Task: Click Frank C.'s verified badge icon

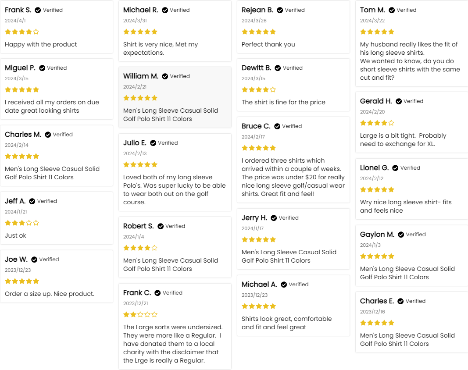Action: coord(157,293)
